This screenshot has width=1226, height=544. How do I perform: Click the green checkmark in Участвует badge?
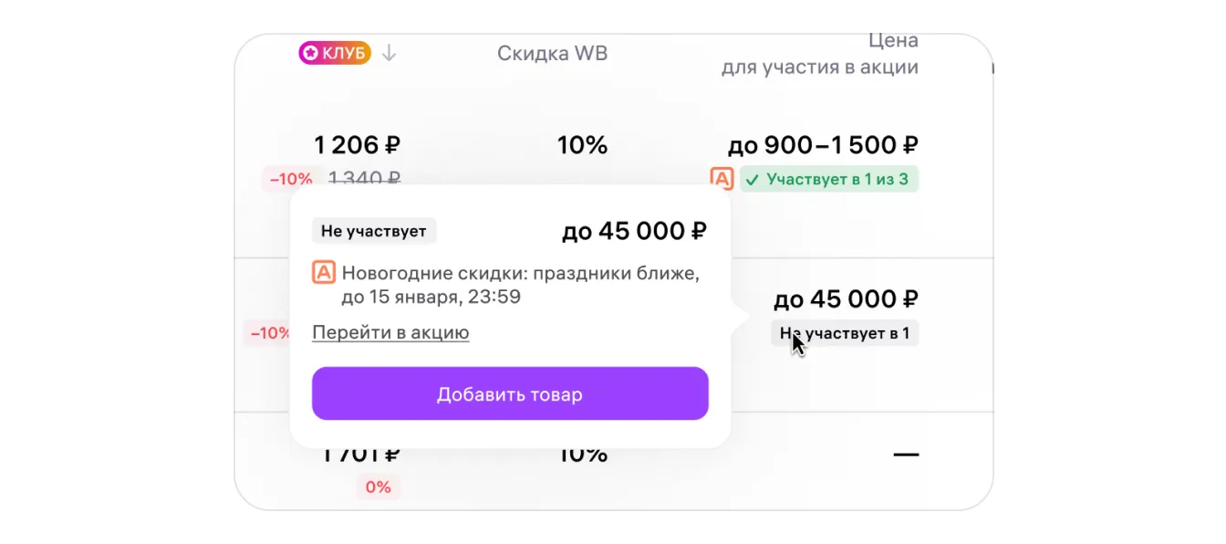pos(753,180)
